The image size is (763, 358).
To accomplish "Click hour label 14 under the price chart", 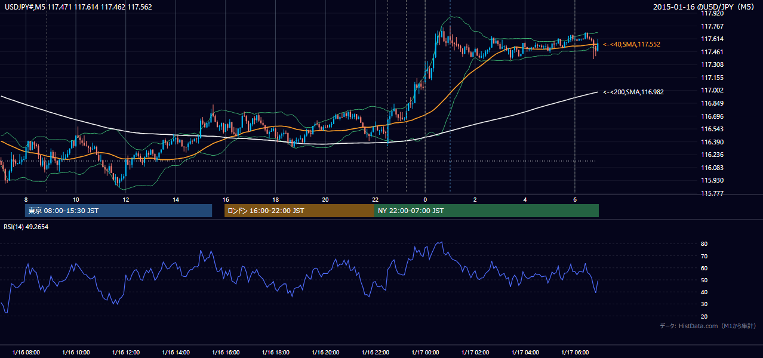I will coord(176,199).
